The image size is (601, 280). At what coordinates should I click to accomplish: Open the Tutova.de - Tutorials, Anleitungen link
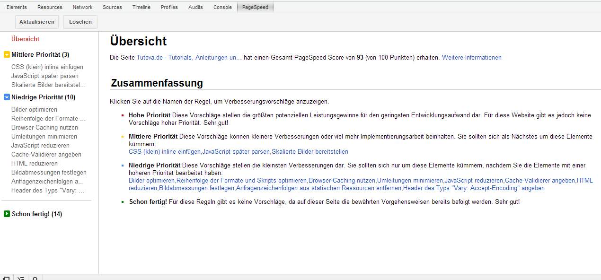coord(189,57)
